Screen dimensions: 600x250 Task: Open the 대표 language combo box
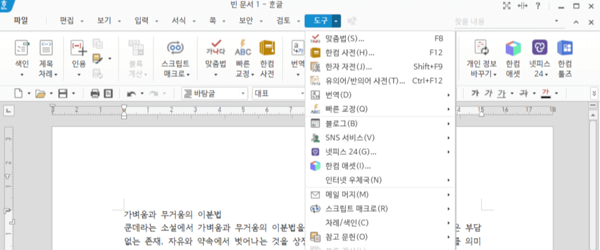pyautogui.click(x=279, y=93)
